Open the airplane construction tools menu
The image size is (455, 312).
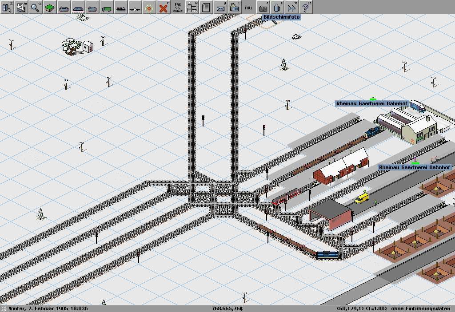click(135, 7)
